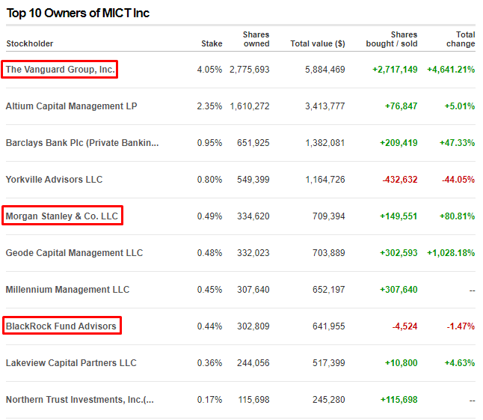
Task: Select the 641,955 total value cell
Action: click(x=329, y=326)
